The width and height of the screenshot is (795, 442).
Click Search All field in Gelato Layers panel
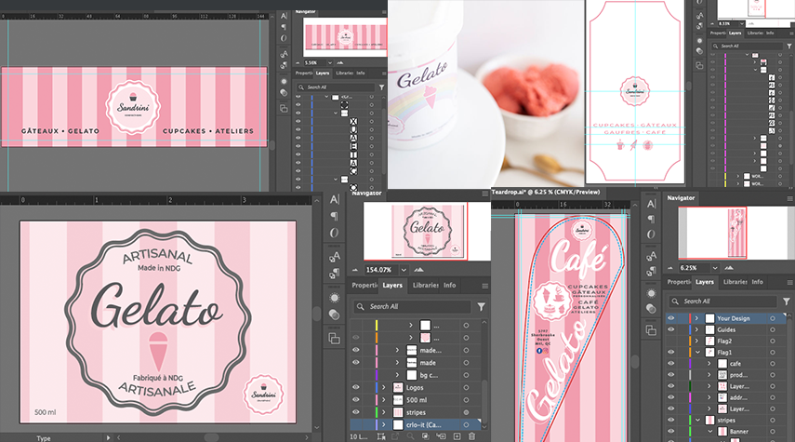tap(413, 306)
